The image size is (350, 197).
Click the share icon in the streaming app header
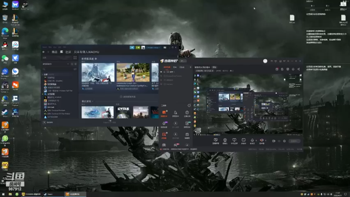299,69
